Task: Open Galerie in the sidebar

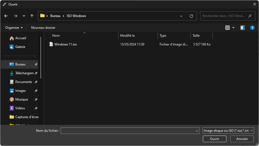Action: click(x=20, y=47)
